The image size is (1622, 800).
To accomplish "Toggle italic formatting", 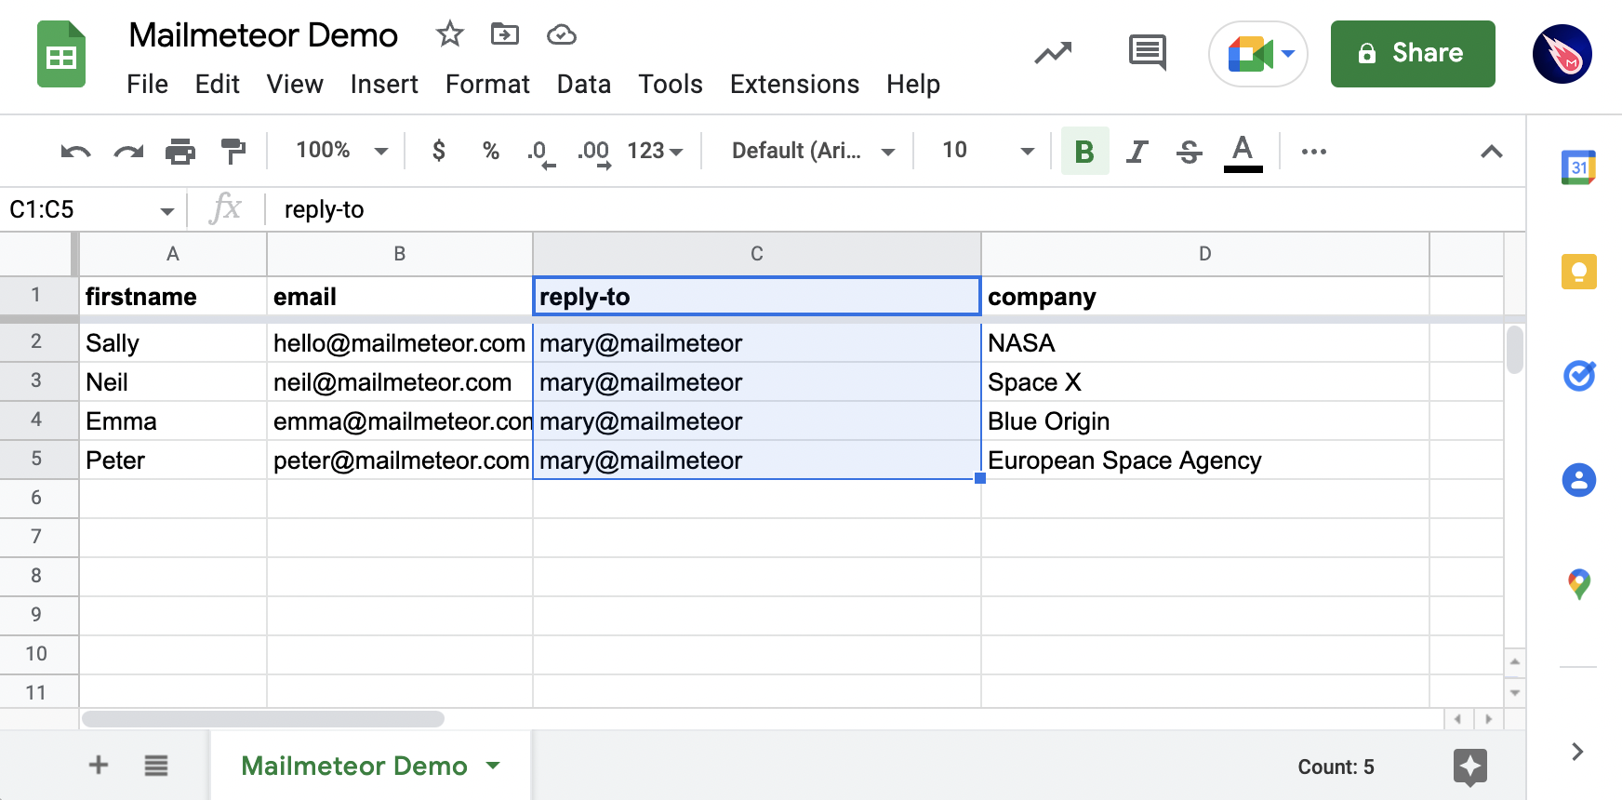I will [1137, 151].
